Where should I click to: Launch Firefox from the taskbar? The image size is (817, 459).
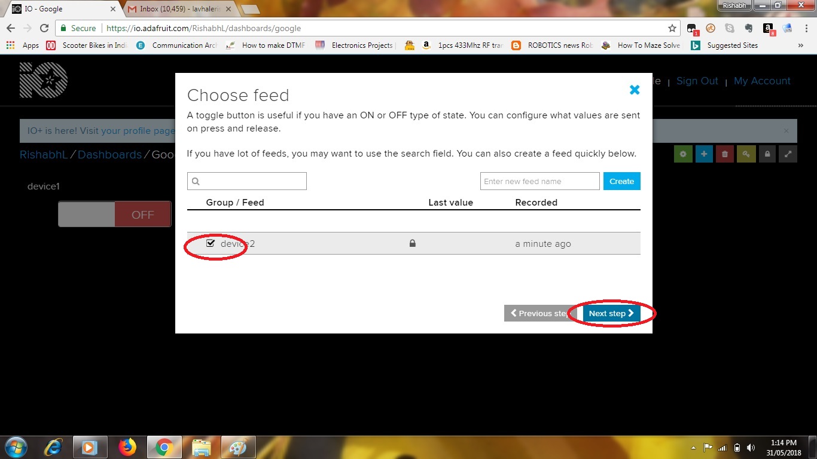[127, 447]
